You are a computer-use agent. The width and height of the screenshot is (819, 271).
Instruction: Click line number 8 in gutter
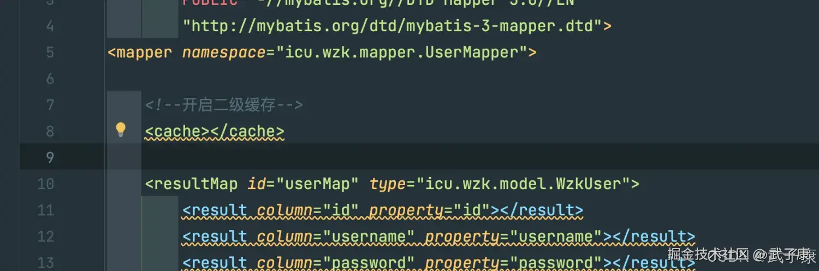(x=50, y=132)
